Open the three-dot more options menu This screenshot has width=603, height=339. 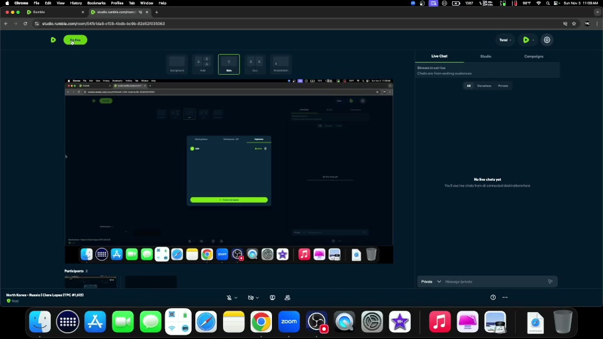click(x=504, y=298)
